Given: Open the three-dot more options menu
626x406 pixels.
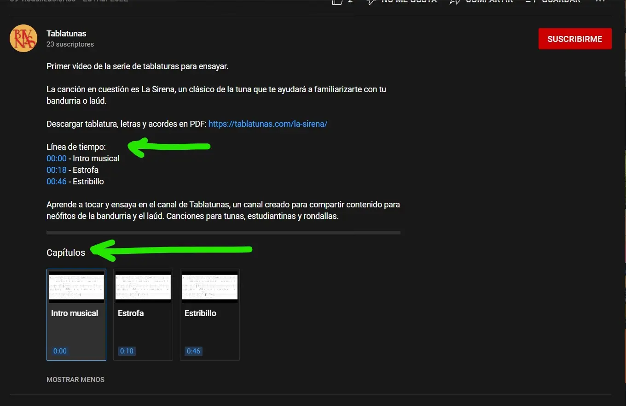Looking at the screenshot, I should coord(600,2).
